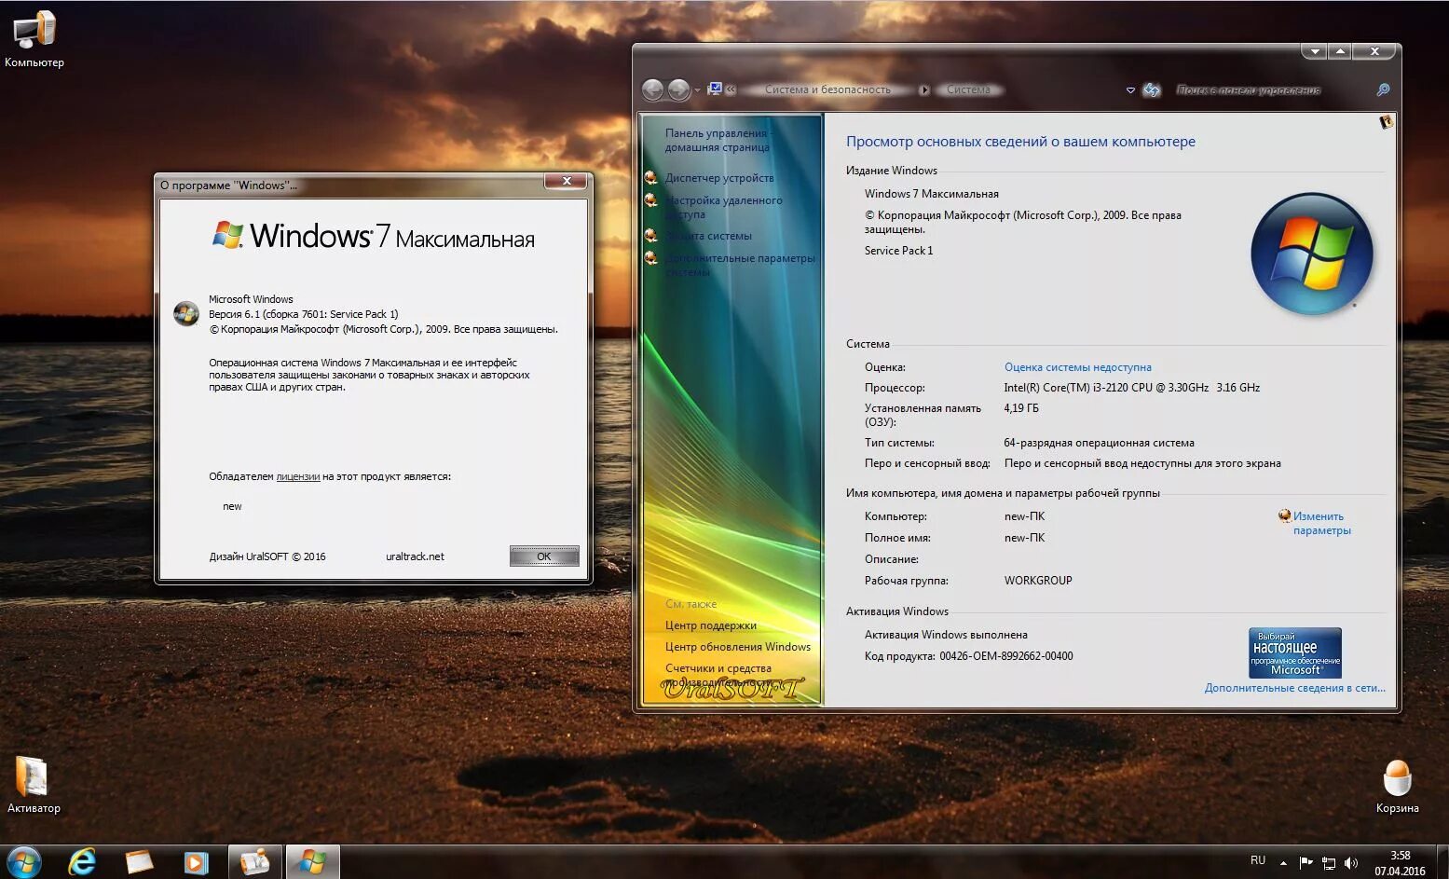
Task: Open the volume speaker tray icon
Action: pyautogui.click(x=1351, y=863)
